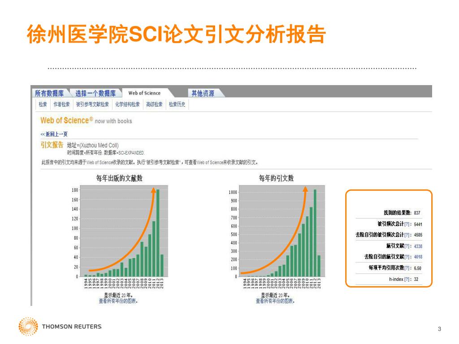Screen dimensions: 459x344
Task: Click the 被引频次总计 value 5441
Action: point(418,224)
